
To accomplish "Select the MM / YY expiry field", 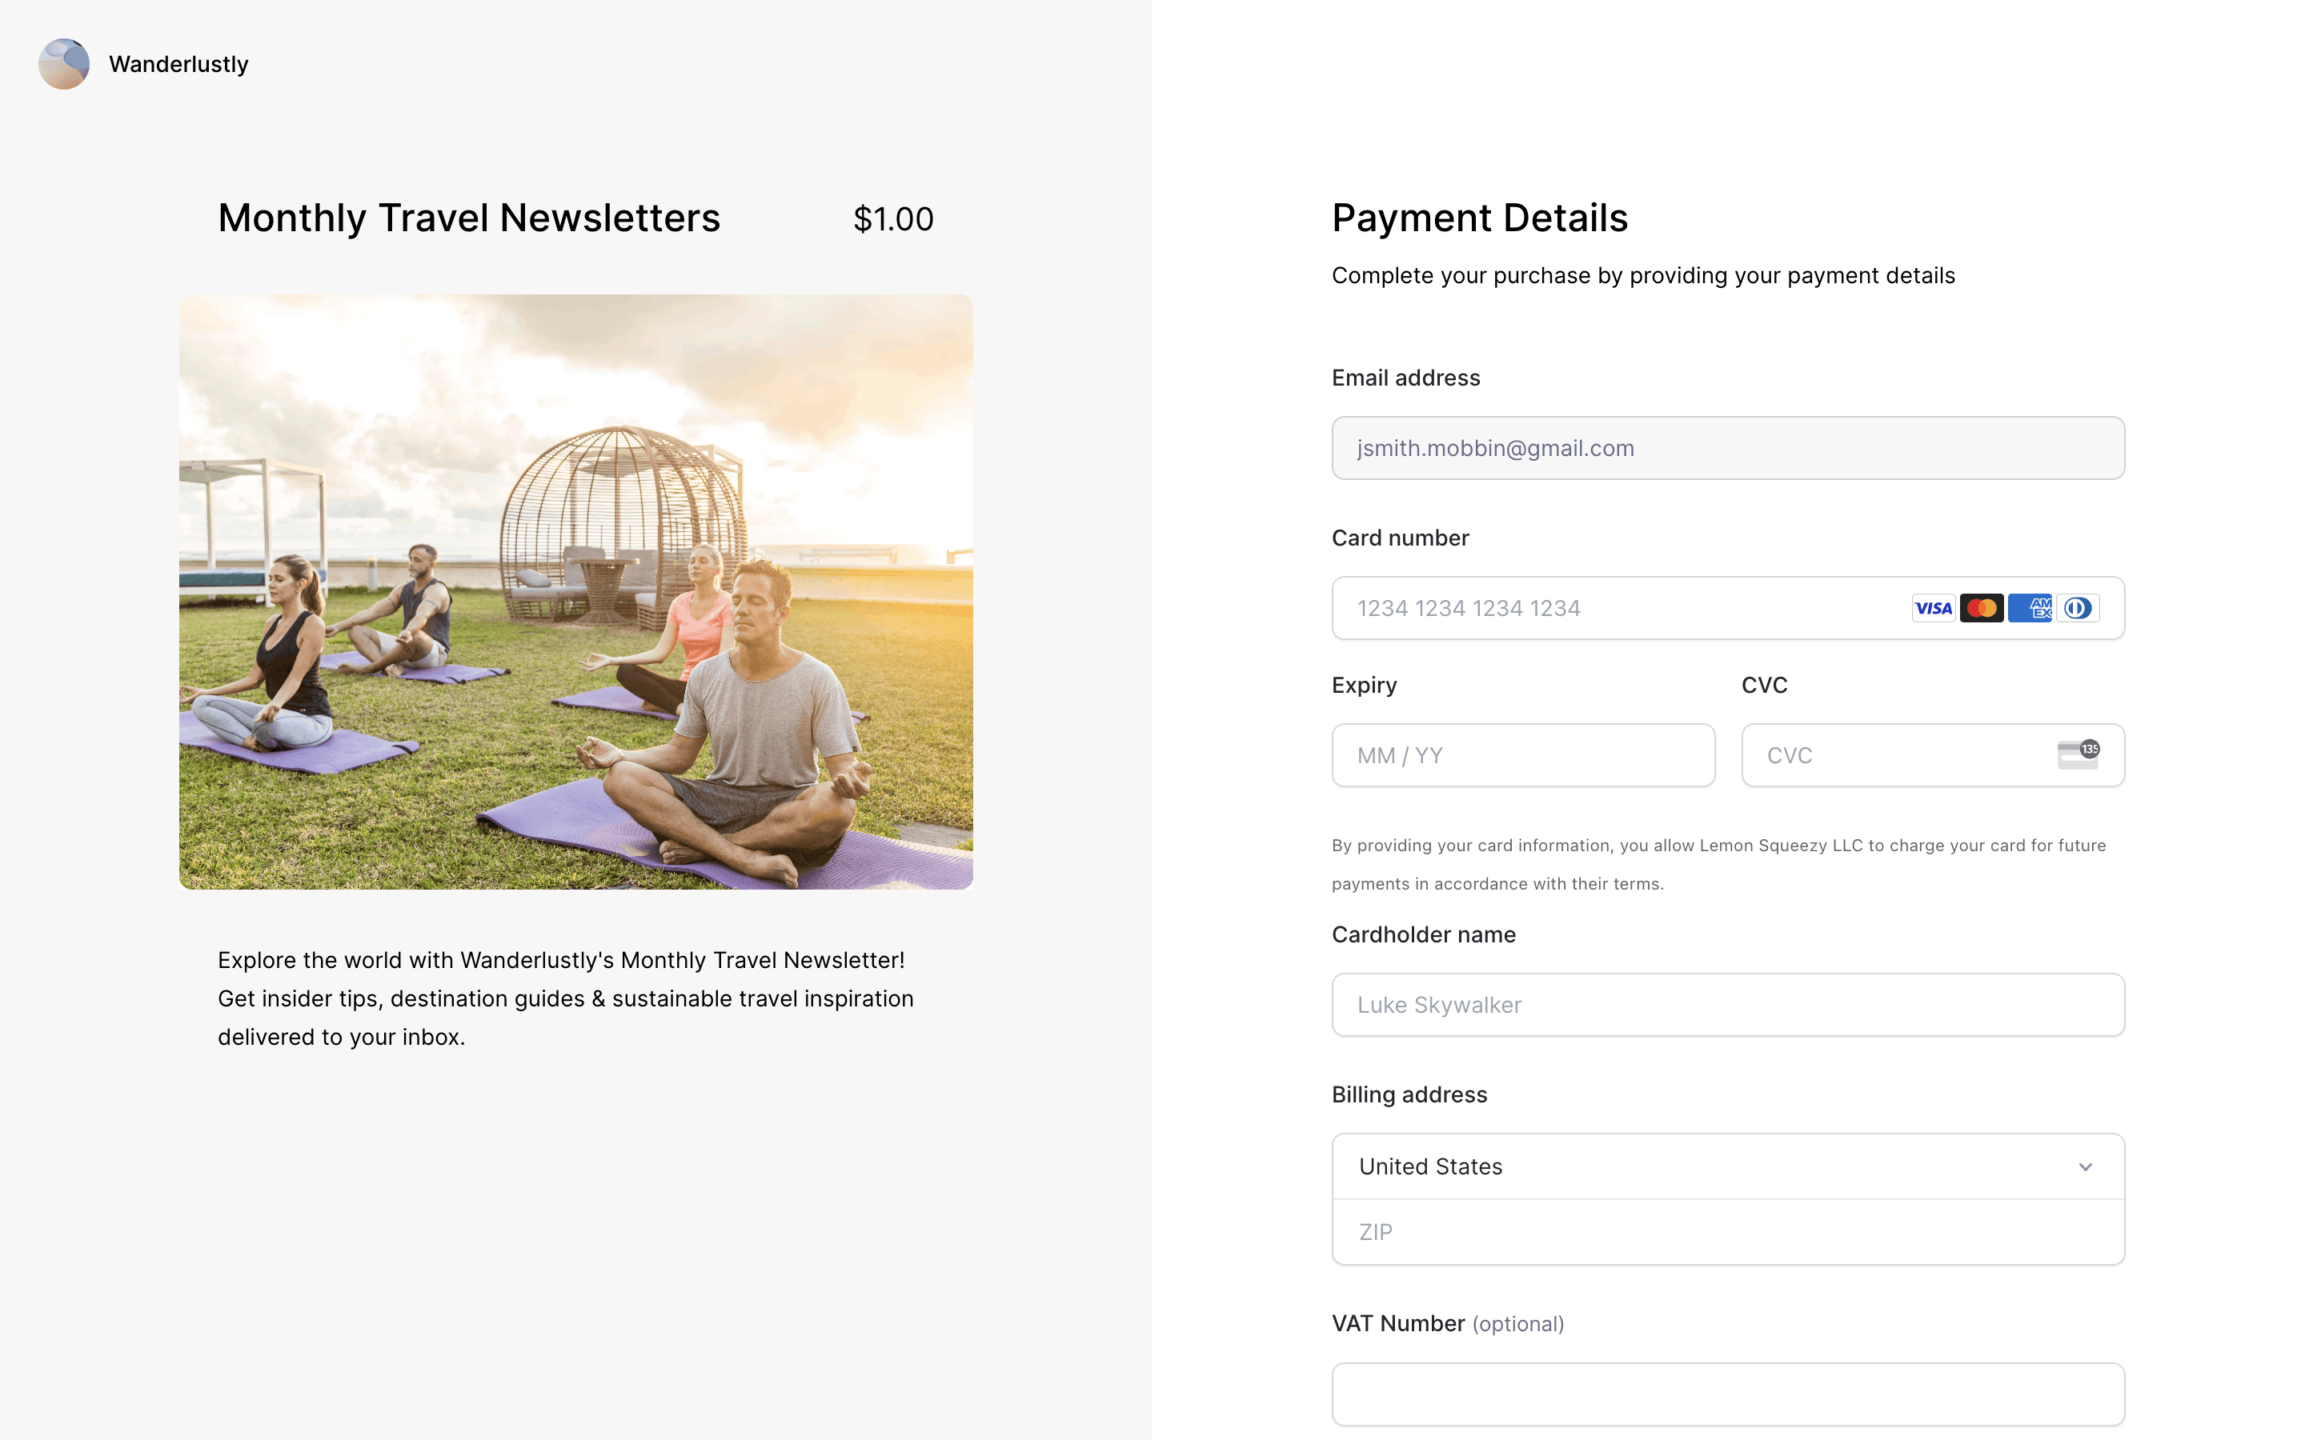I will [1522, 755].
